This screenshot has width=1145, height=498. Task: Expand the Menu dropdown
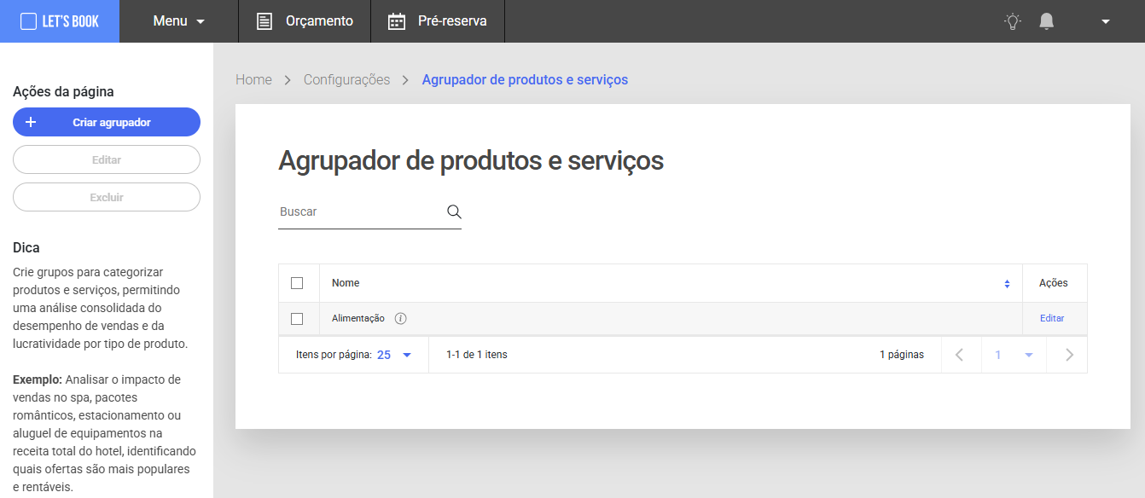pos(178,21)
